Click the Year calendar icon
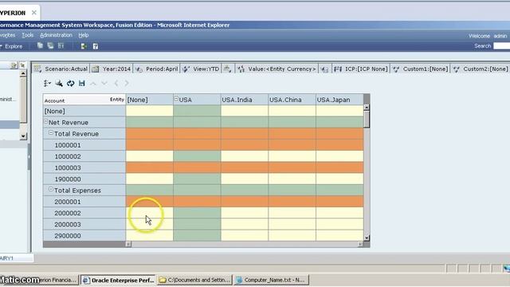The width and height of the screenshot is (510, 287). click(x=96, y=69)
